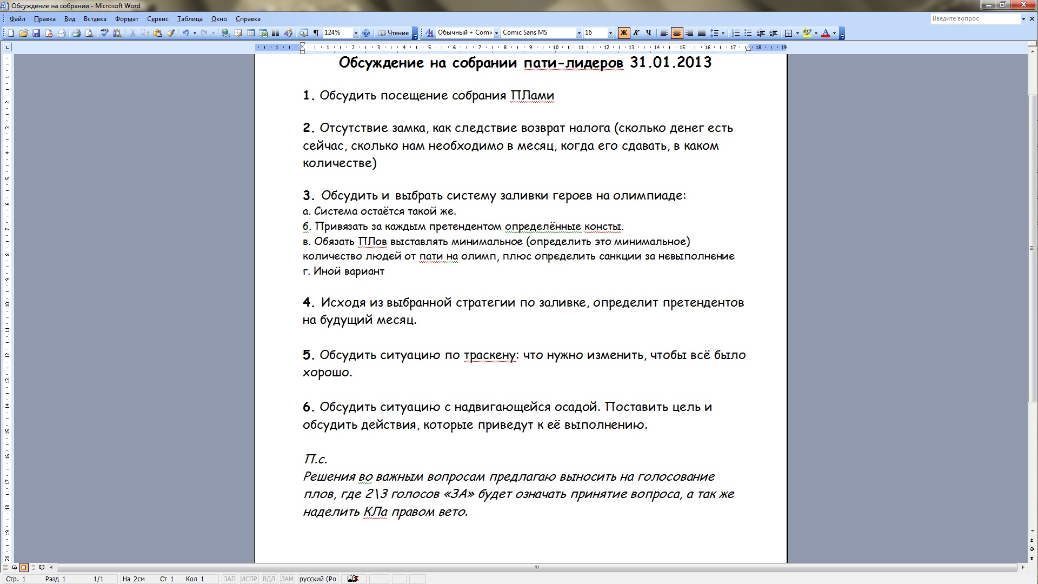1038x584 pixels.
Task: Increase paragraph indent
Action: pyautogui.click(x=773, y=33)
